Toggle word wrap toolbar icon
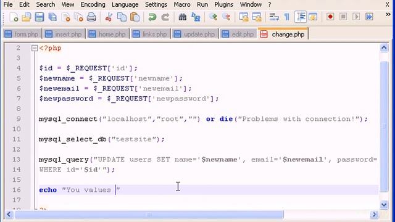Screen dimensions: 395x222 coord(274,17)
